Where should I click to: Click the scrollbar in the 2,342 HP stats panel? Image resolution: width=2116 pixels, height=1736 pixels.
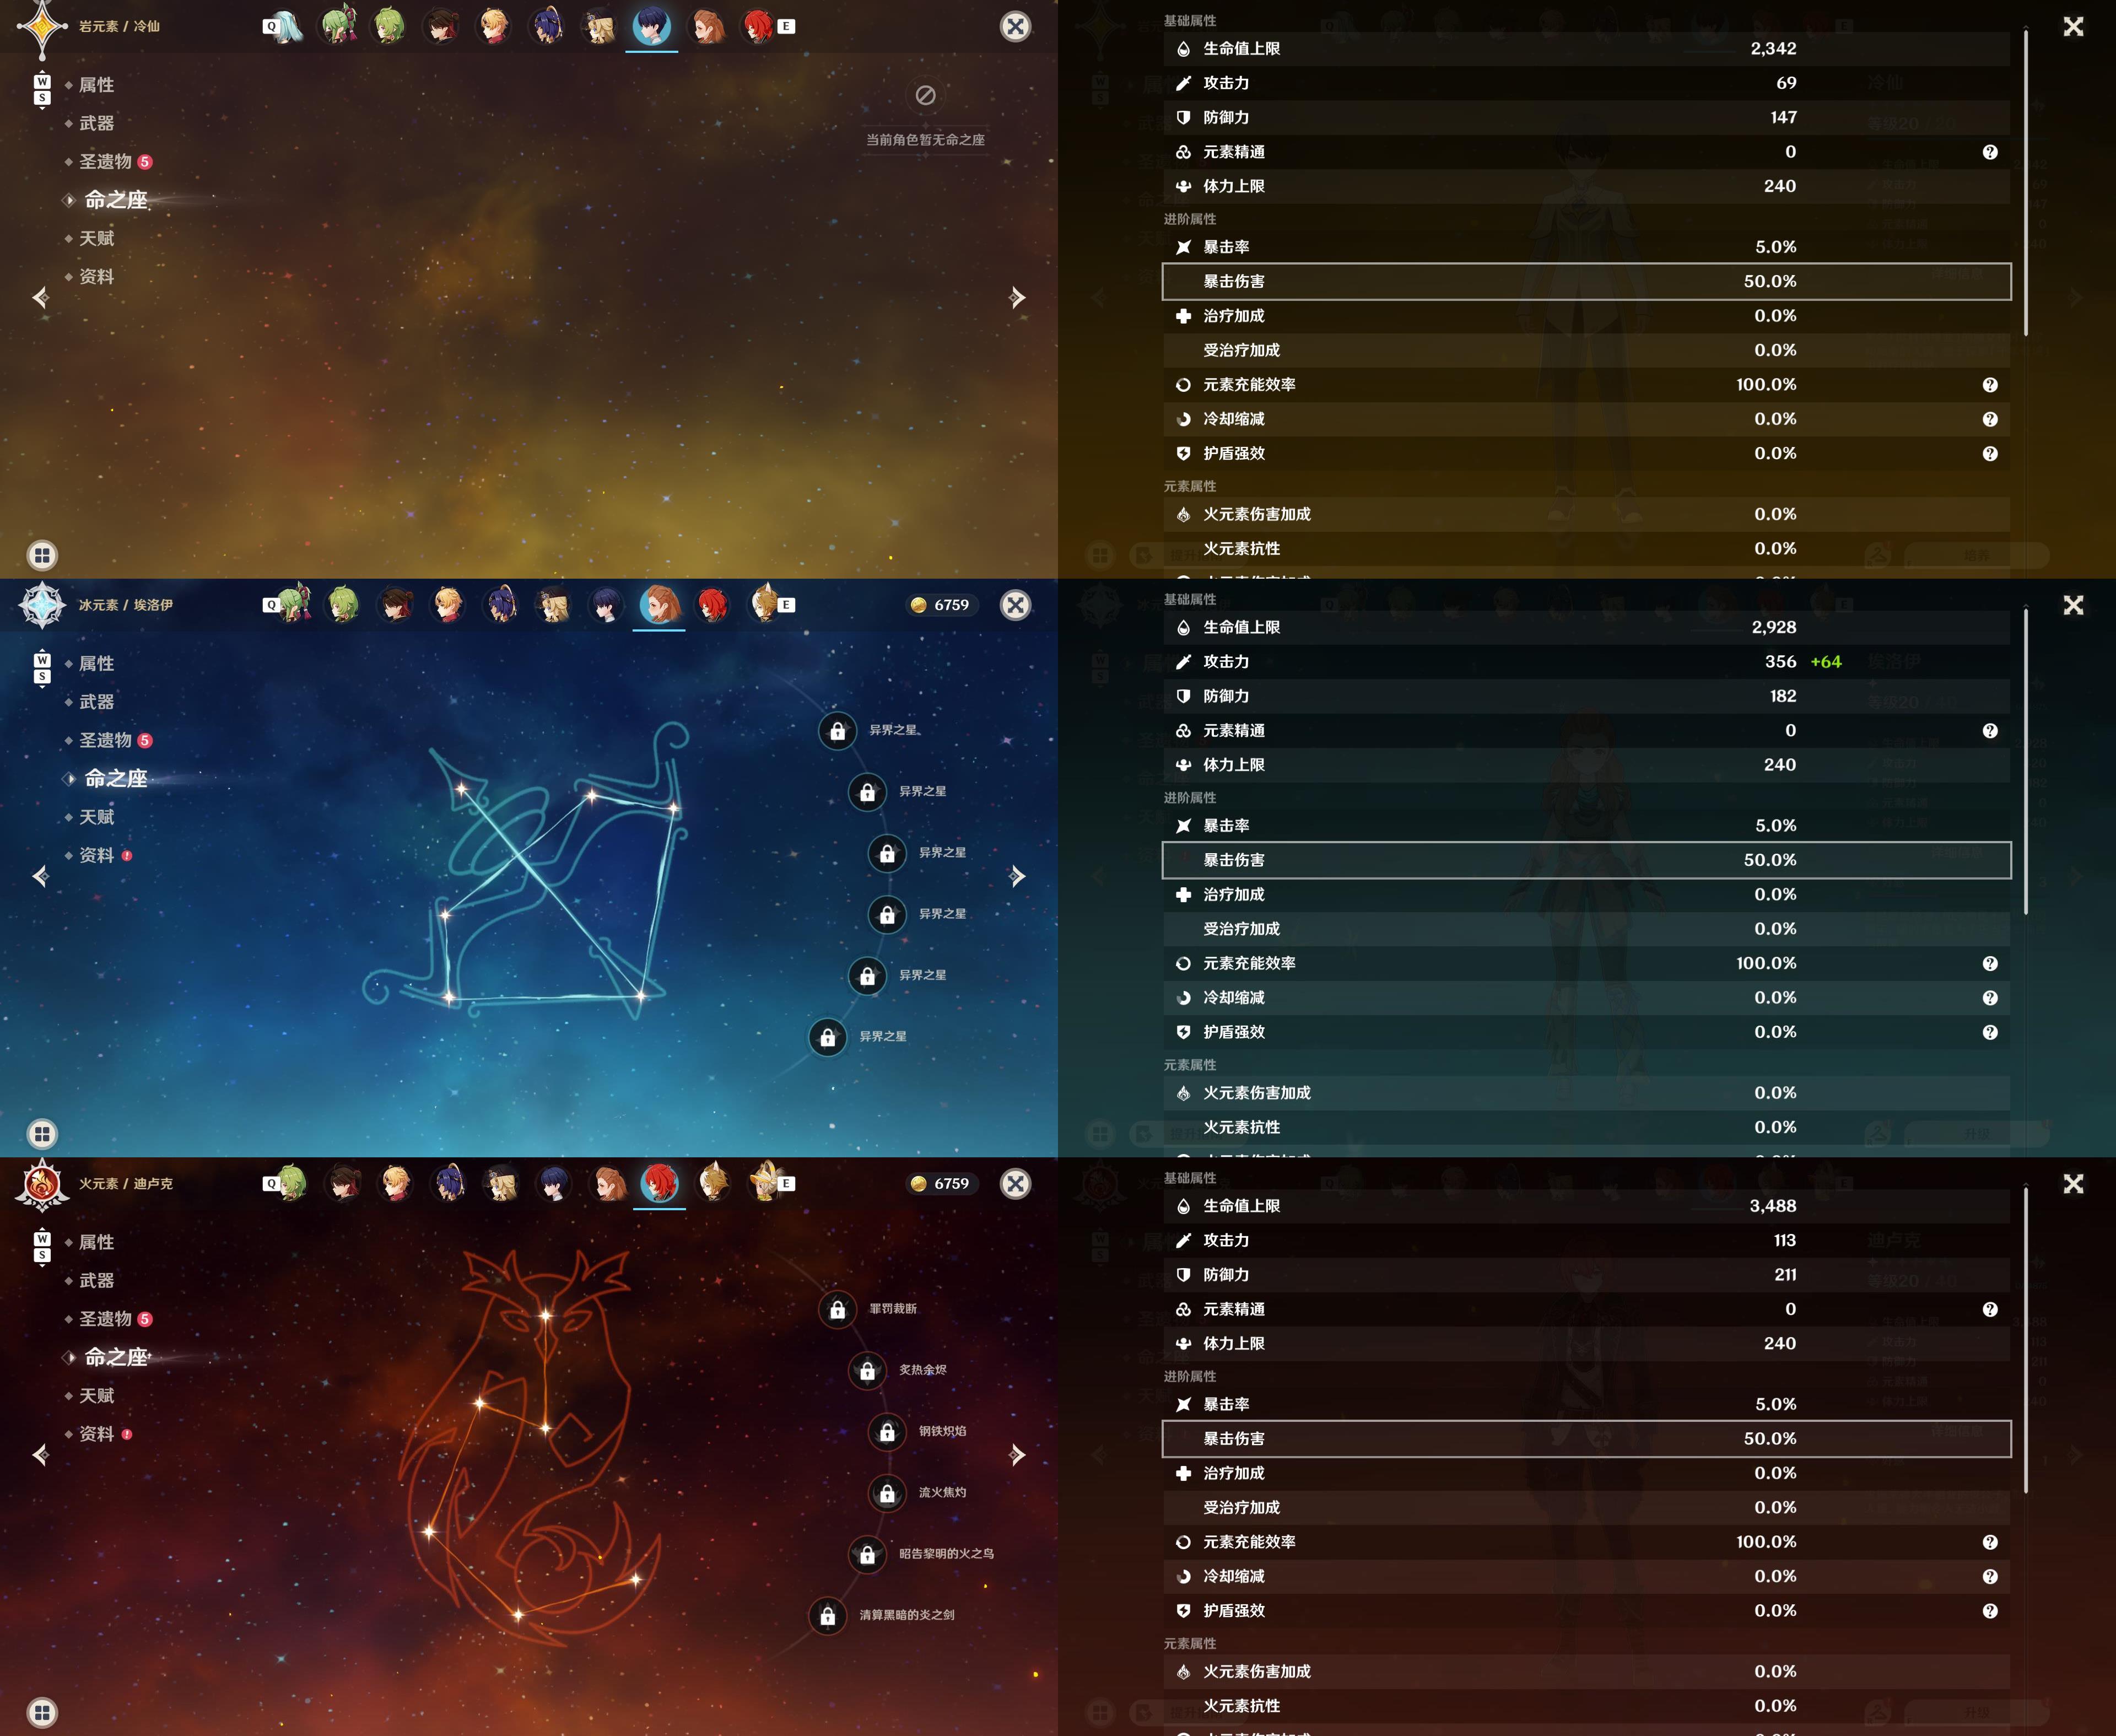pyautogui.click(x=2026, y=183)
